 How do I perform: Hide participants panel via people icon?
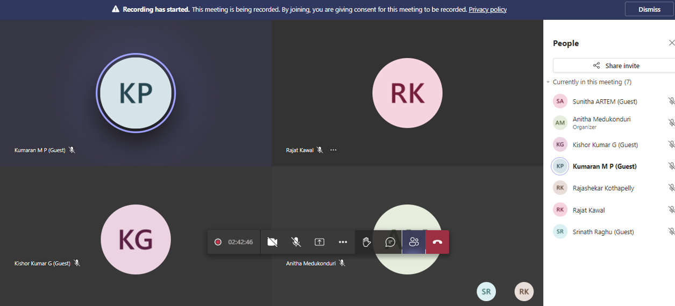coord(414,242)
